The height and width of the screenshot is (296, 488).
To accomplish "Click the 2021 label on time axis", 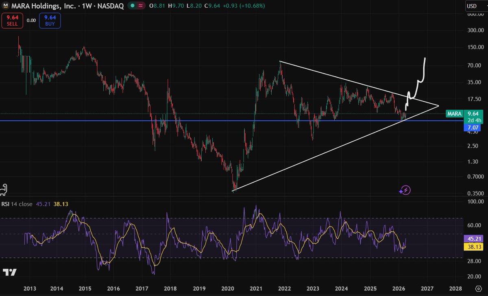I will tap(256, 289).
